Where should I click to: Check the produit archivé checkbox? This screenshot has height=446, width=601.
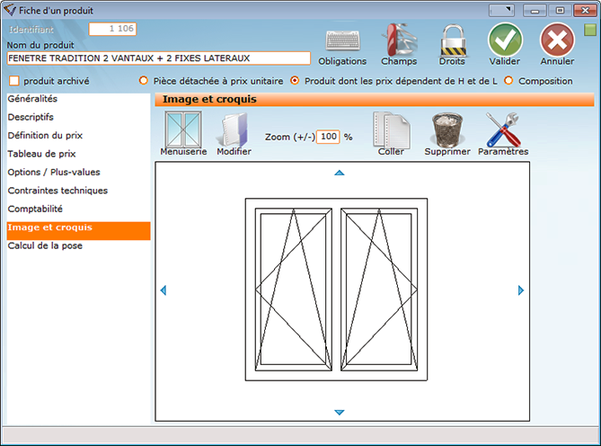[13, 81]
